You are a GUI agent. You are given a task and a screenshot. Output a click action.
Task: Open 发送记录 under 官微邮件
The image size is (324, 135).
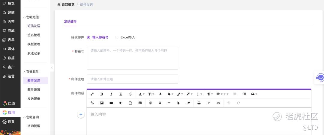(x=34, y=99)
